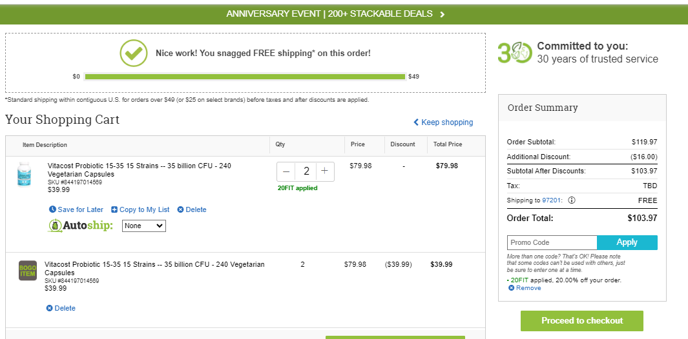Click the free shipping progress bar
Image resolution: width=688 pixels, height=339 pixels.
click(245, 77)
